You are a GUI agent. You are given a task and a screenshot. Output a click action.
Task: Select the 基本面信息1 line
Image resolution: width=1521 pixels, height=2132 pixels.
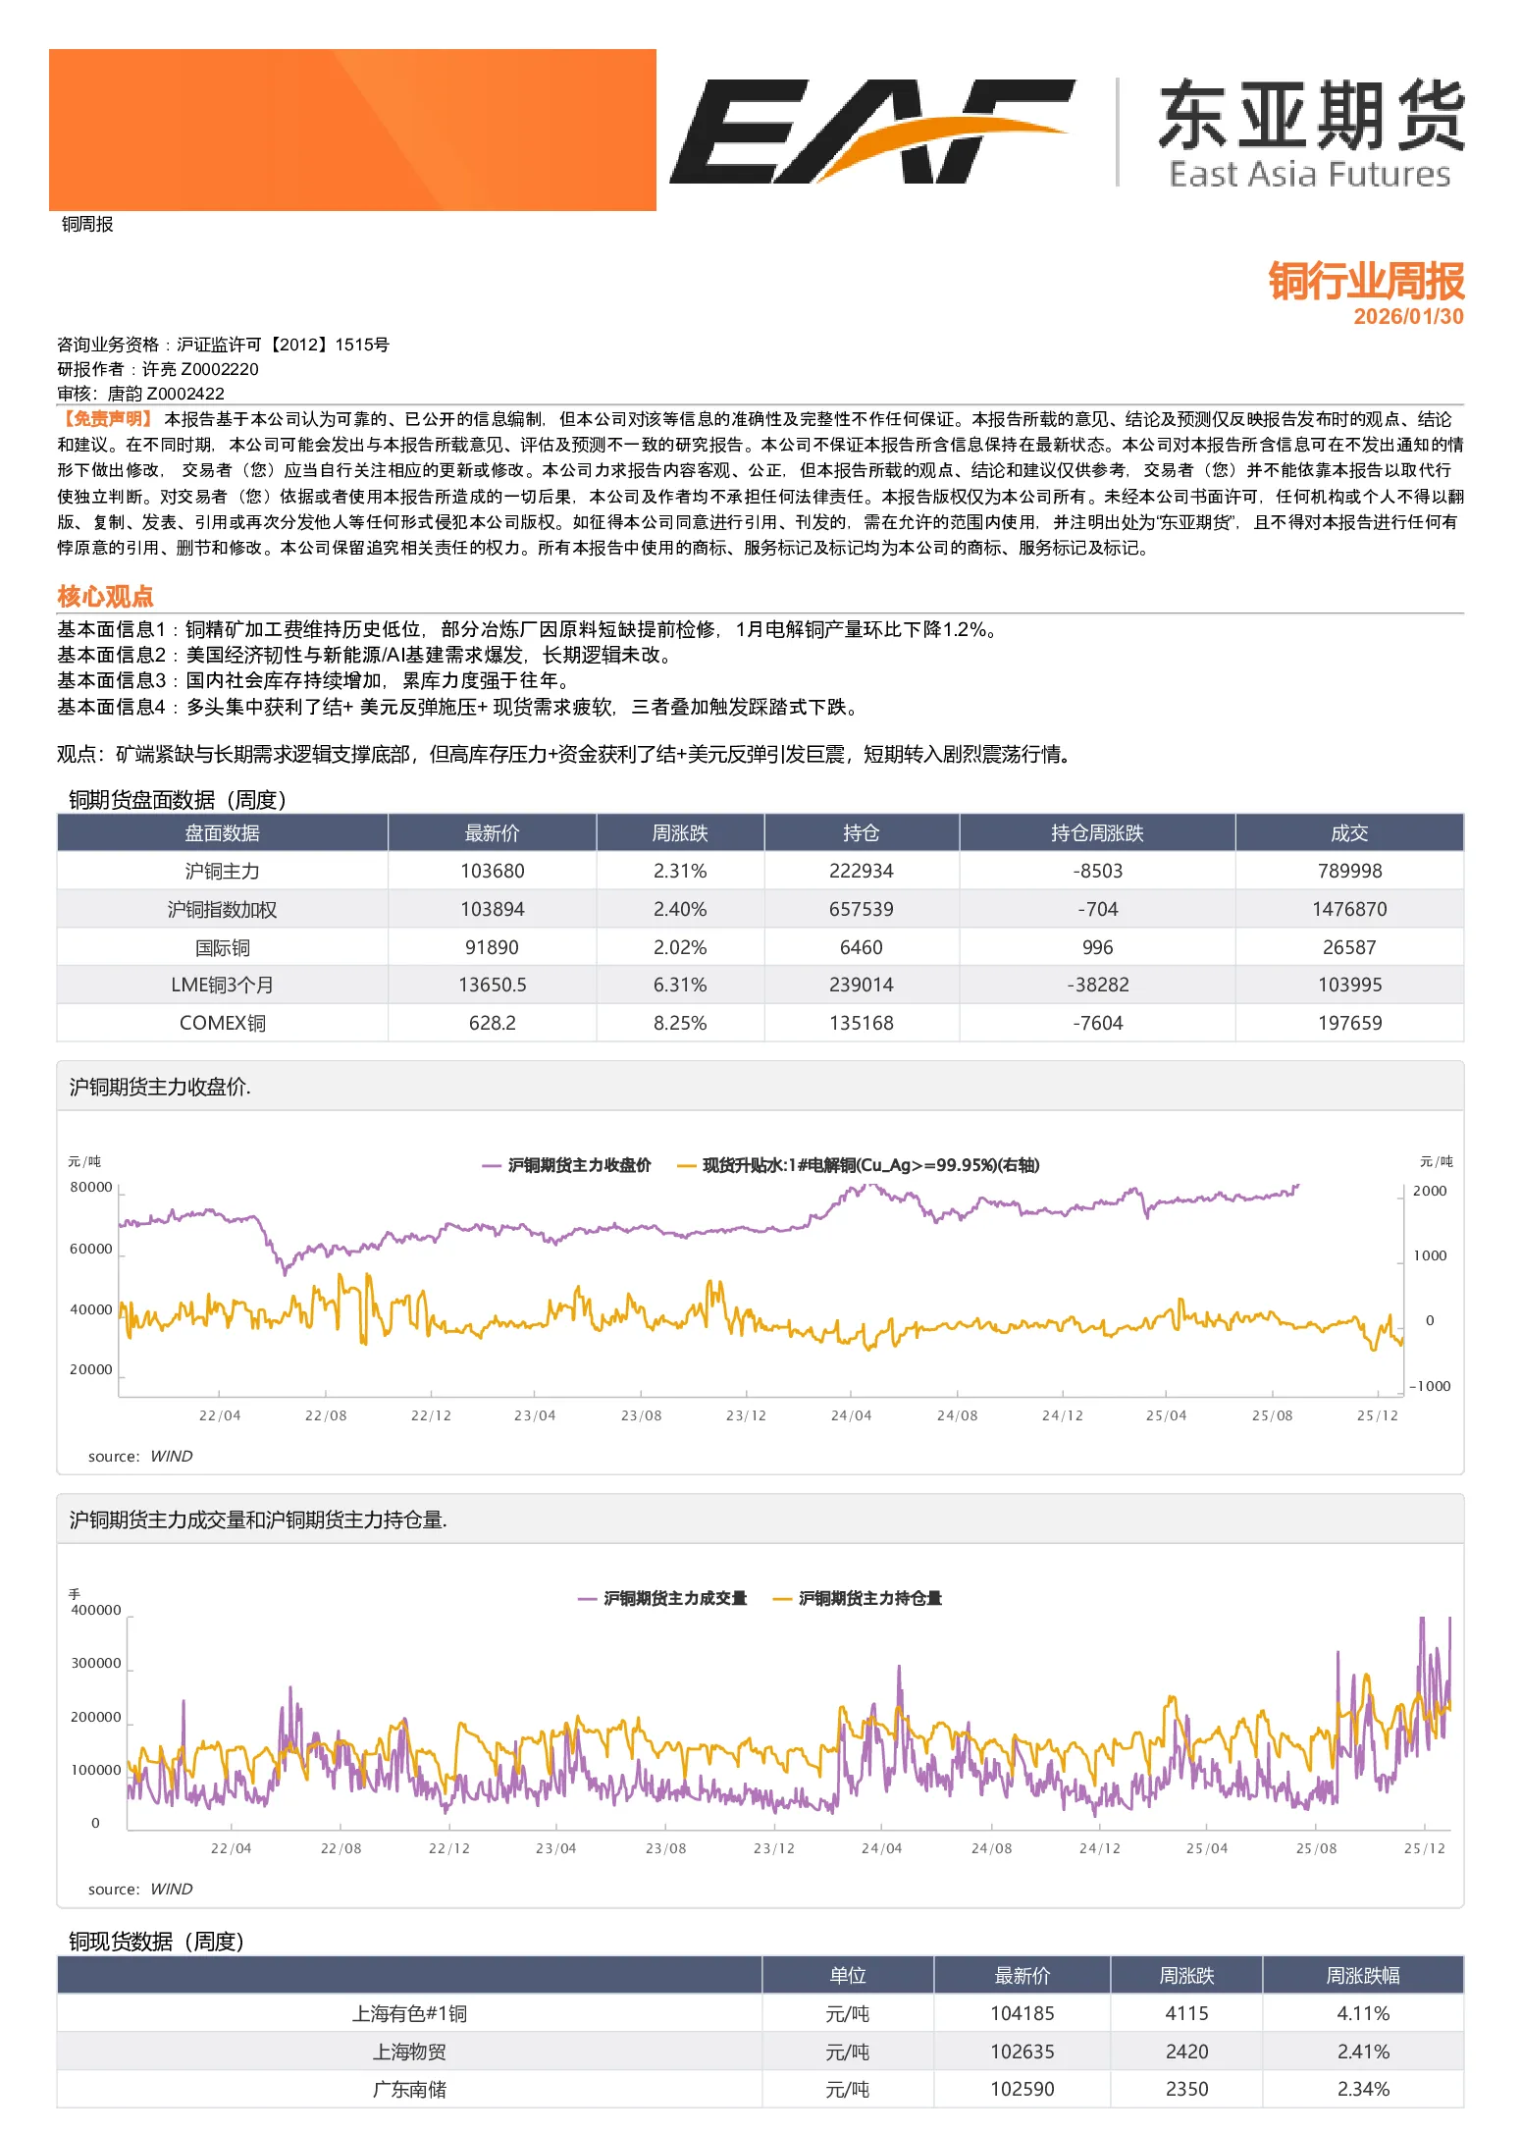[528, 629]
